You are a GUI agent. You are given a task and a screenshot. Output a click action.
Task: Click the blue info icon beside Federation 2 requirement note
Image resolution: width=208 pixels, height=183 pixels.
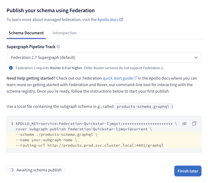(11, 68)
